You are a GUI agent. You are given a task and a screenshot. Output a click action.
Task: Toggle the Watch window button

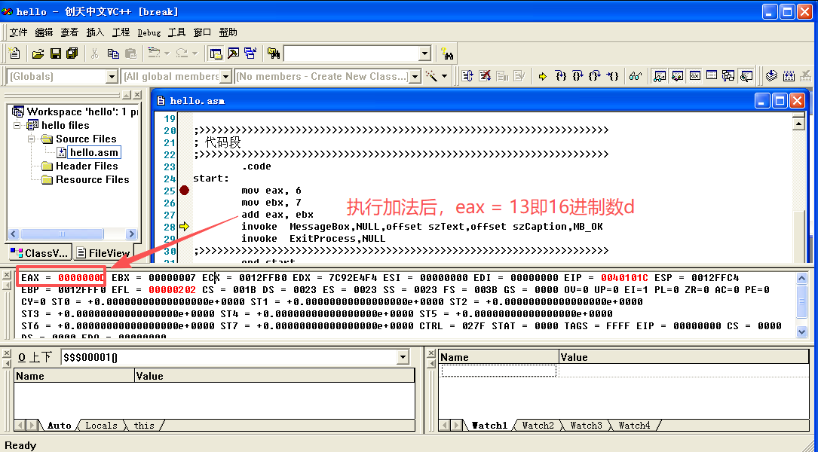coord(660,76)
